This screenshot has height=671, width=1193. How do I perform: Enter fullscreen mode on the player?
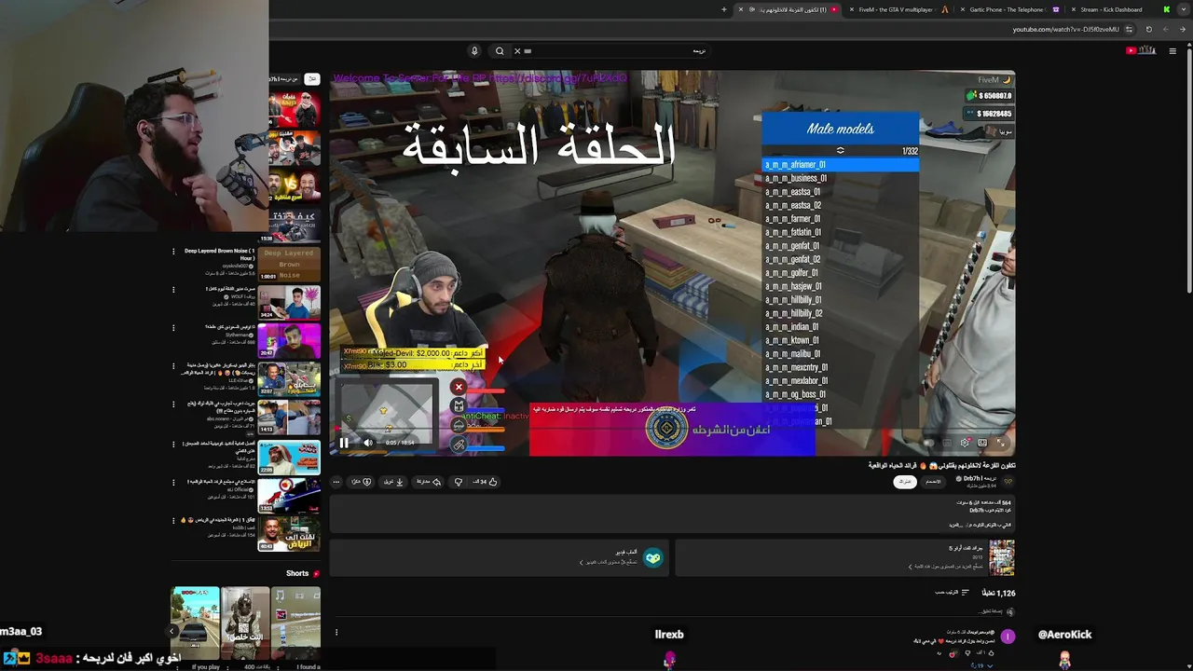(x=1000, y=443)
